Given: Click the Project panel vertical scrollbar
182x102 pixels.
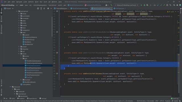Looking at the screenshot, I should (52, 27).
